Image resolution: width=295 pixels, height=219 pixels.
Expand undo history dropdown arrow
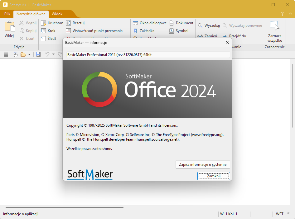[53, 54]
